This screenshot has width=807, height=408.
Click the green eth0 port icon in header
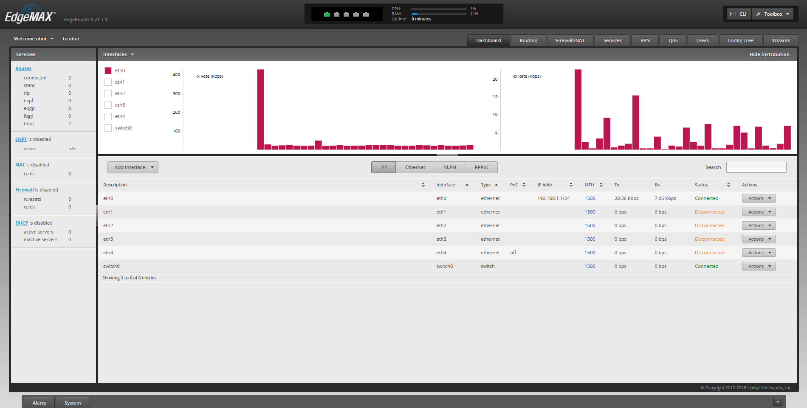click(327, 14)
